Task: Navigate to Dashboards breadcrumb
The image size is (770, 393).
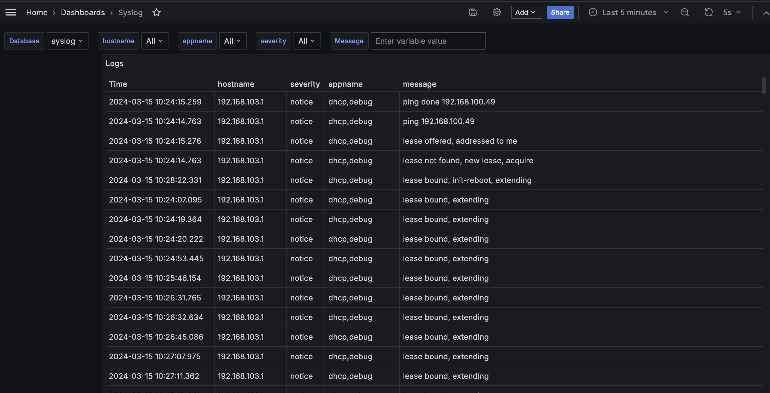Action: [x=83, y=12]
